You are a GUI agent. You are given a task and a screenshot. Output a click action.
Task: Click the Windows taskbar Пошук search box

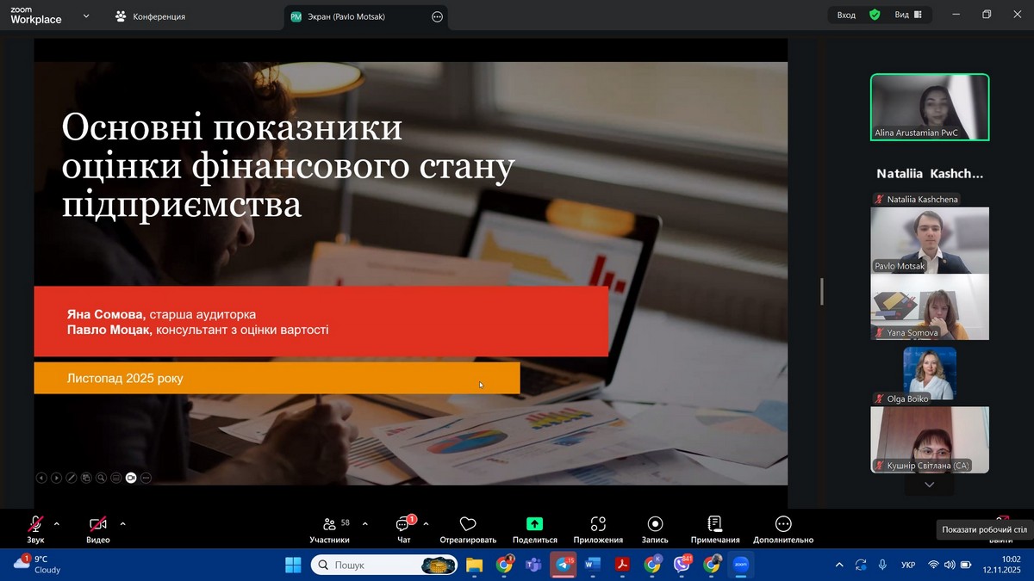tap(371, 565)
